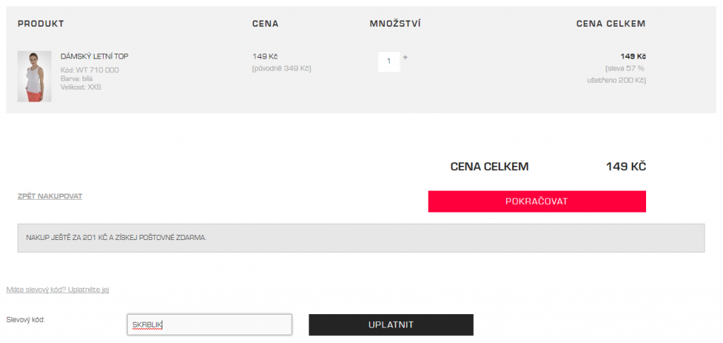The height and width of the screenshot is (343, 723).
Task: Open the Dámský letní top product name
Action: click(x=95, y=56)
